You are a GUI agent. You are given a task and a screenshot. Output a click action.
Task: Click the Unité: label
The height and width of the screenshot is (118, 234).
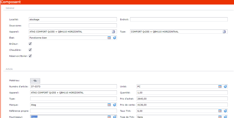[x=123, y=86]
